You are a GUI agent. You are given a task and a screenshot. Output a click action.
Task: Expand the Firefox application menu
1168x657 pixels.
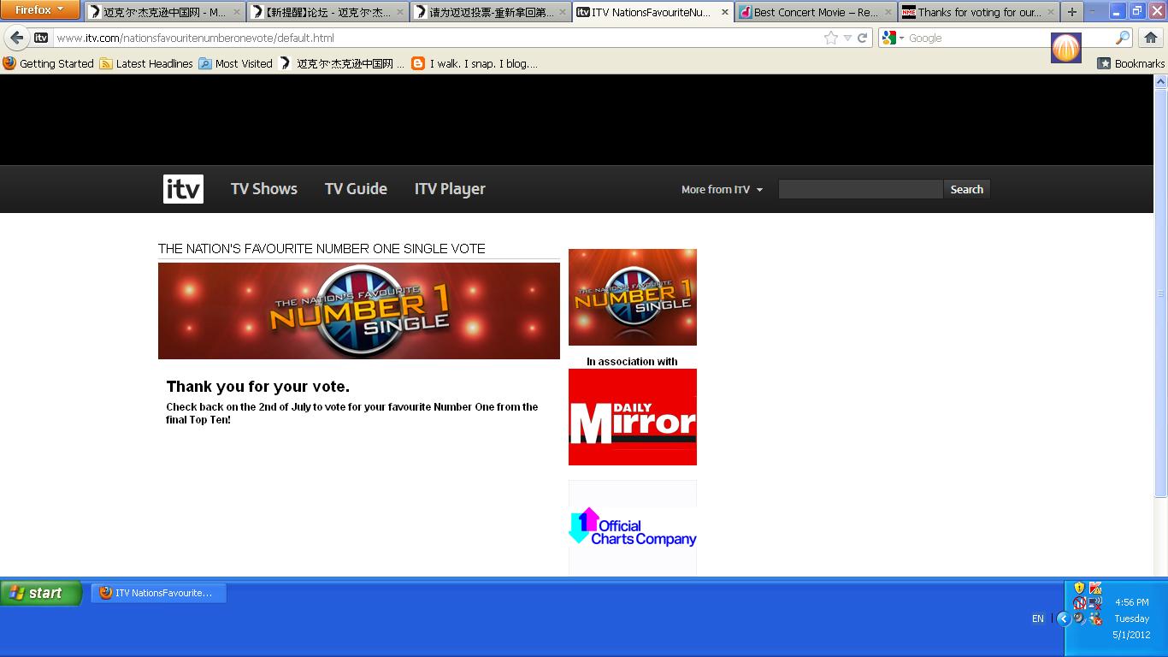[x=39, y=10]
